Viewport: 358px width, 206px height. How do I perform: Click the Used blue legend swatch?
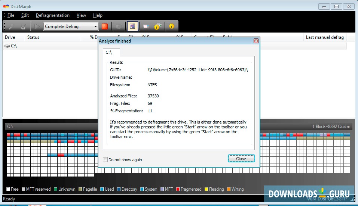click(102, 189)
